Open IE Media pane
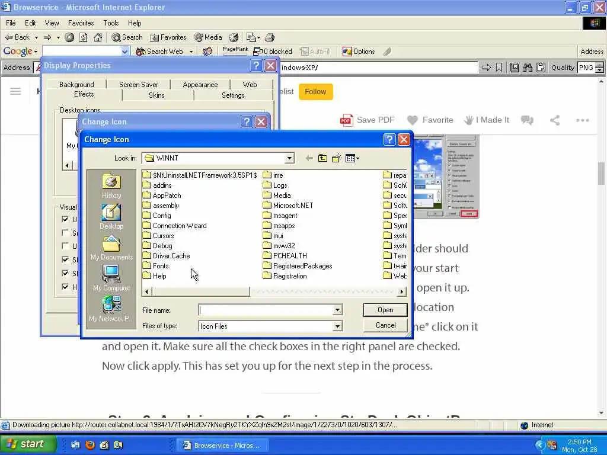The height and width of the screenshot is (455, 607). pyautogui.click(x=208, y=37)
